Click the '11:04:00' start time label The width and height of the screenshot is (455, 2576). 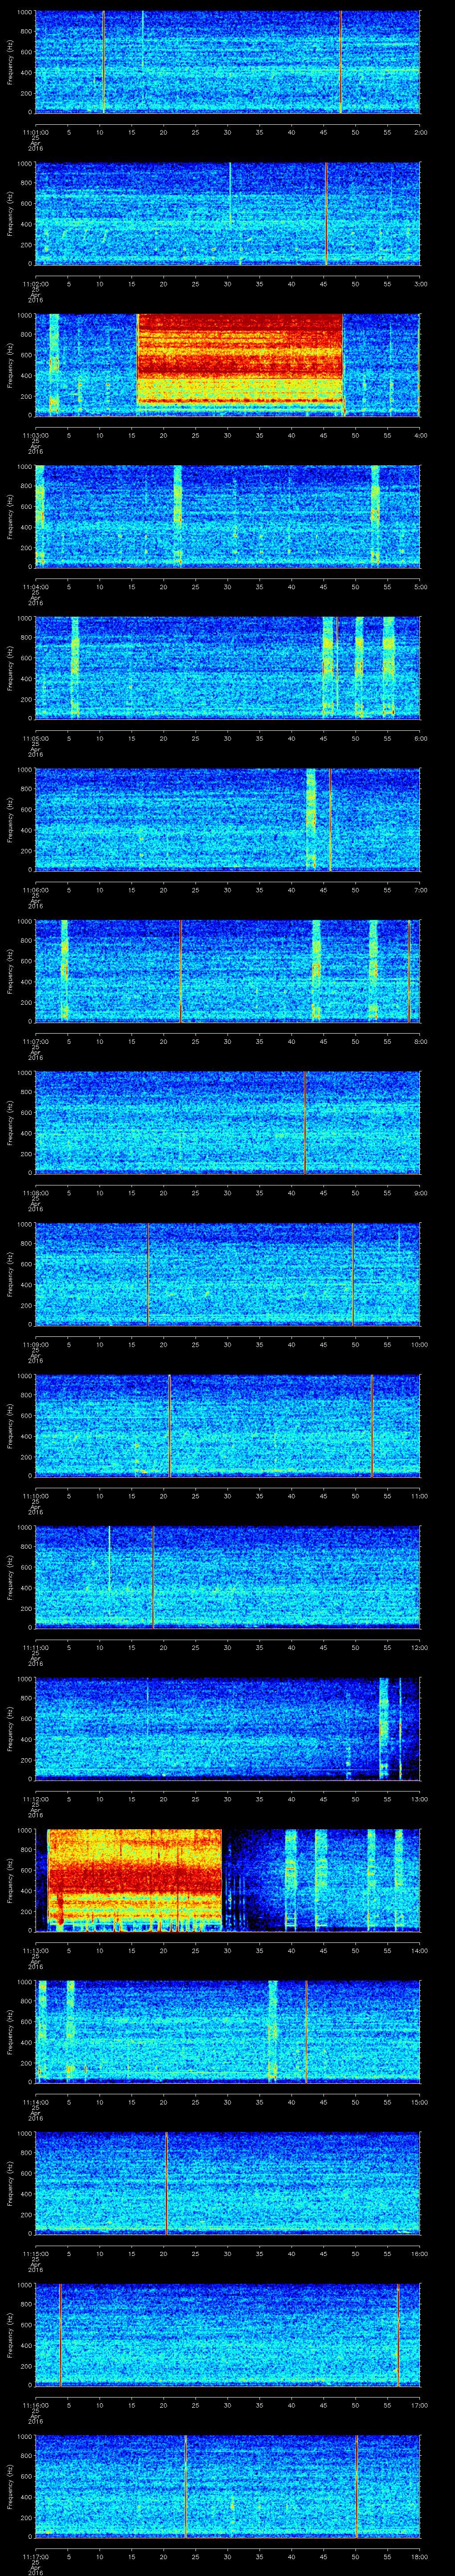pyautogui.click(x=35, y=586)
